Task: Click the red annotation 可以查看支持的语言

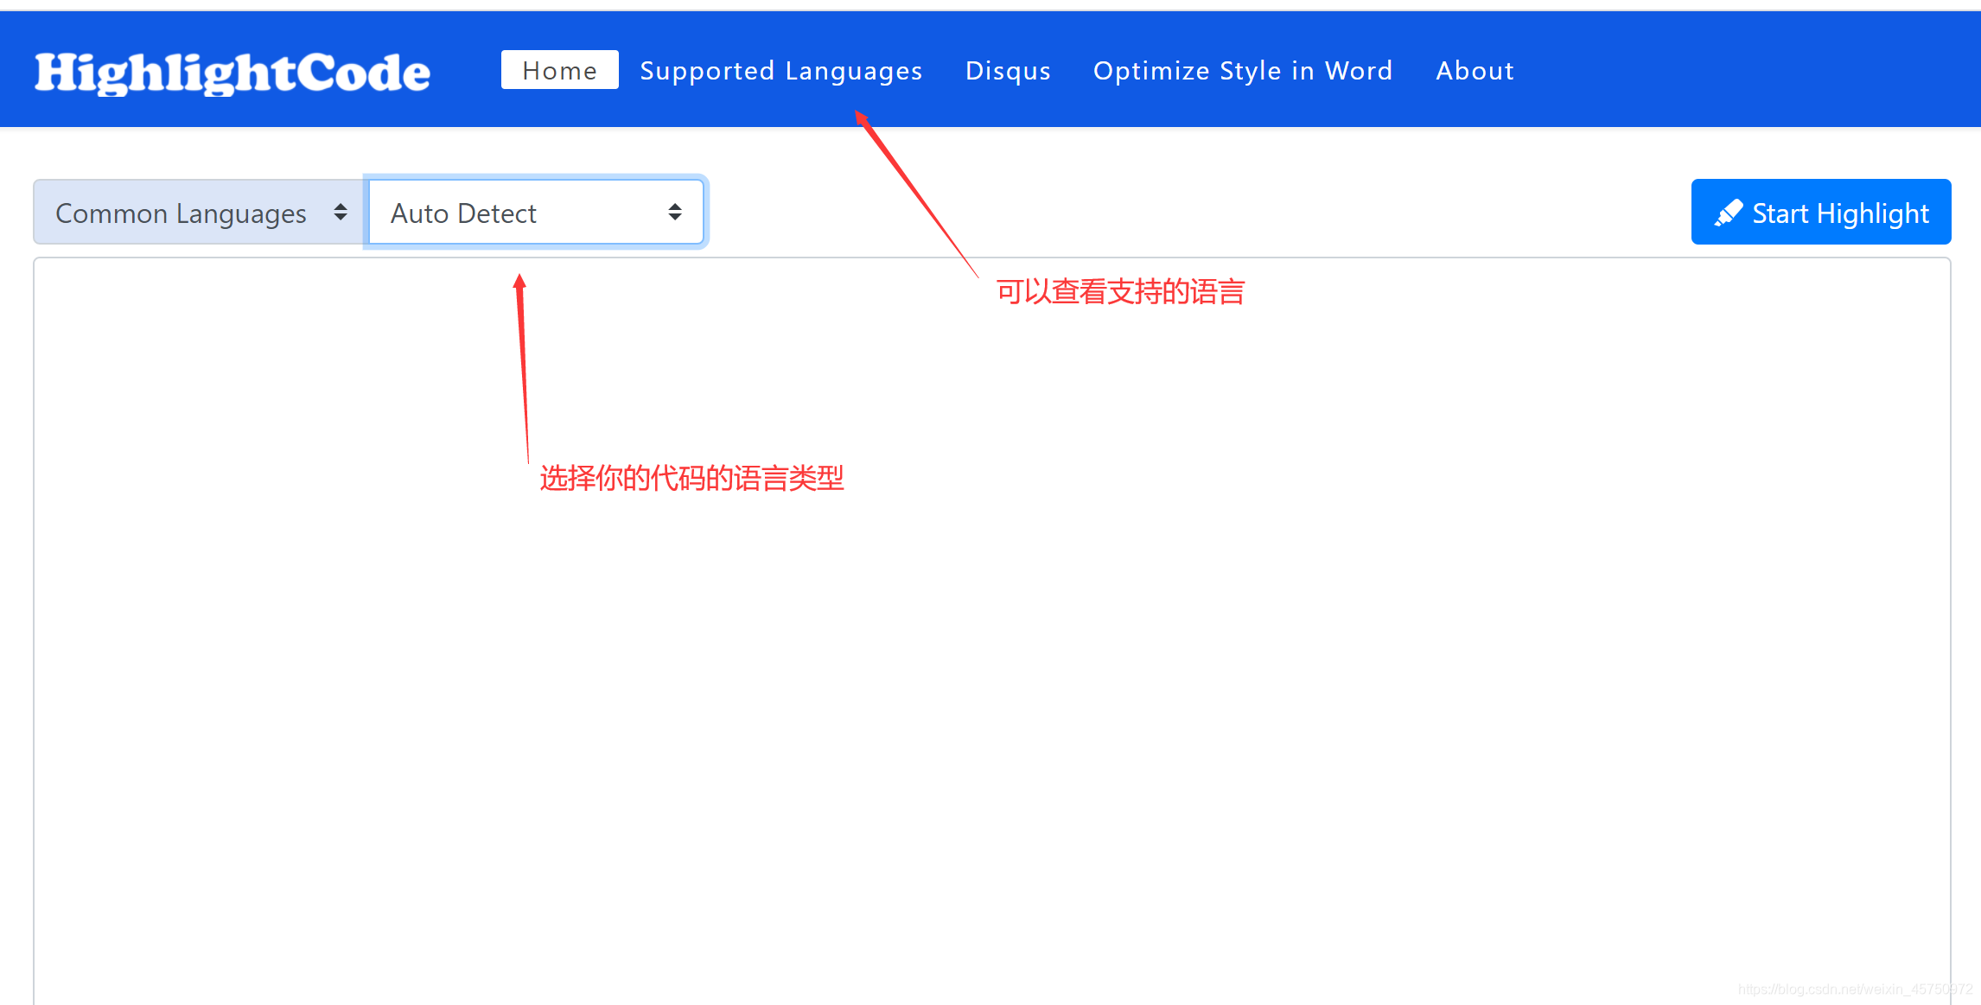Action: pyautogui.click(x=1120, y=292)
